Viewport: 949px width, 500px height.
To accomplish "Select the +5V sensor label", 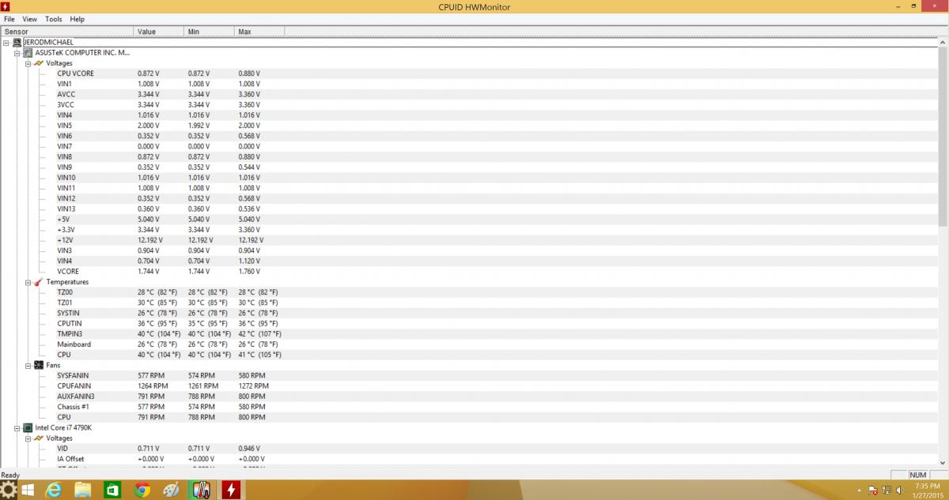I will [x=63, y=219].
